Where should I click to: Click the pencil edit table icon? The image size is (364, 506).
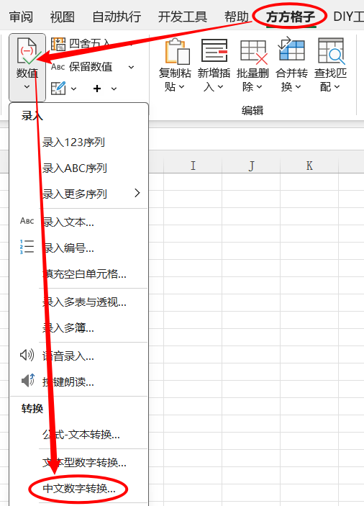point(58,88)
